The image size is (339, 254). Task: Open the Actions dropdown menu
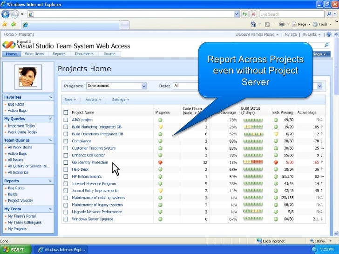(x=93, y=100)
